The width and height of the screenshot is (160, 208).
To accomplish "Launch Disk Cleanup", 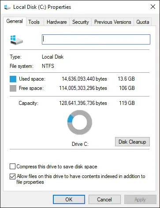I will (132, 142).
